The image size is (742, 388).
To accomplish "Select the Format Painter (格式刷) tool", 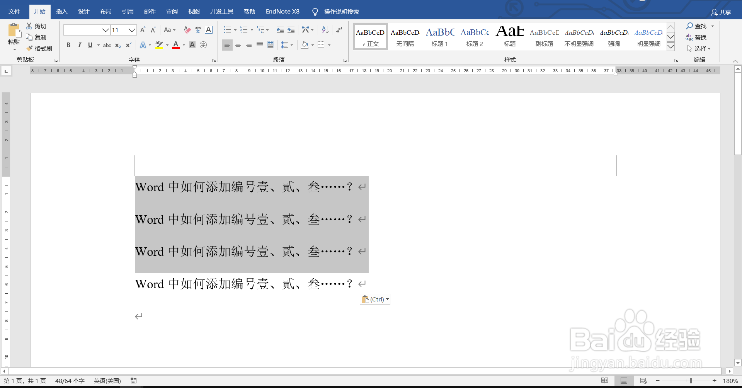I will click(x=39, y=48).
